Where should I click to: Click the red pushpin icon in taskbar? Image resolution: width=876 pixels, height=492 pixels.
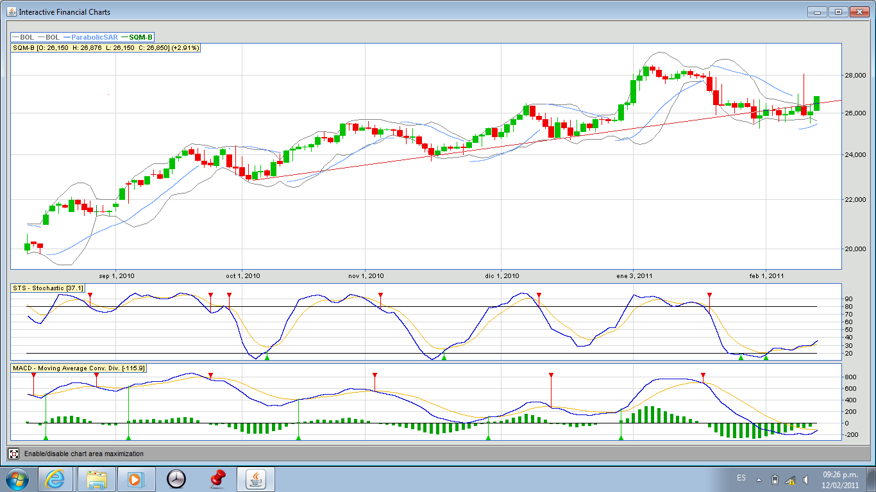pos(218,479)
